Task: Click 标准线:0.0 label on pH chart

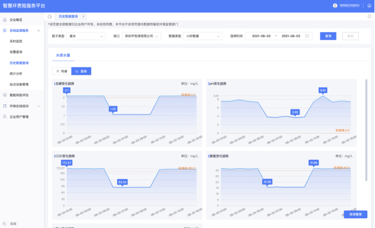Action: [x=342, y=130]
